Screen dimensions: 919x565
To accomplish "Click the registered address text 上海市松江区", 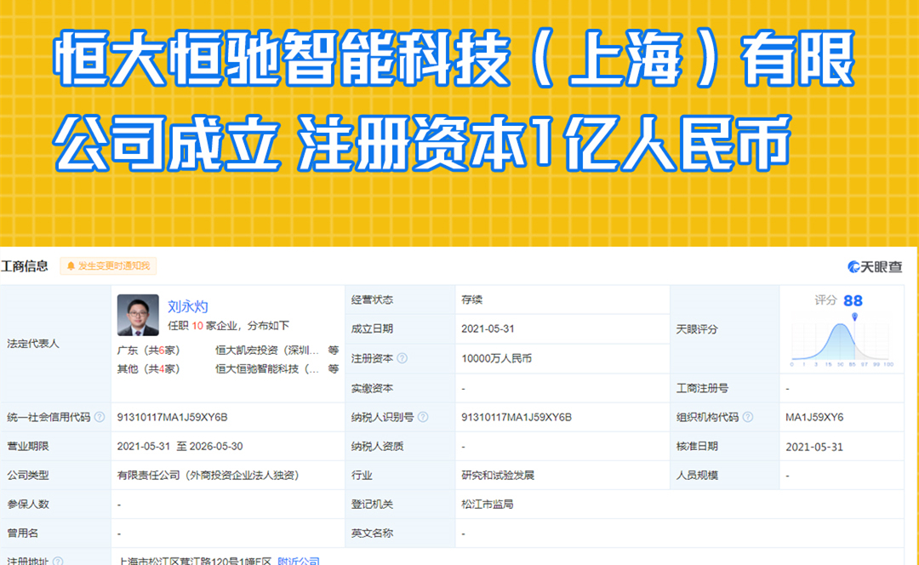I will 195,561.
